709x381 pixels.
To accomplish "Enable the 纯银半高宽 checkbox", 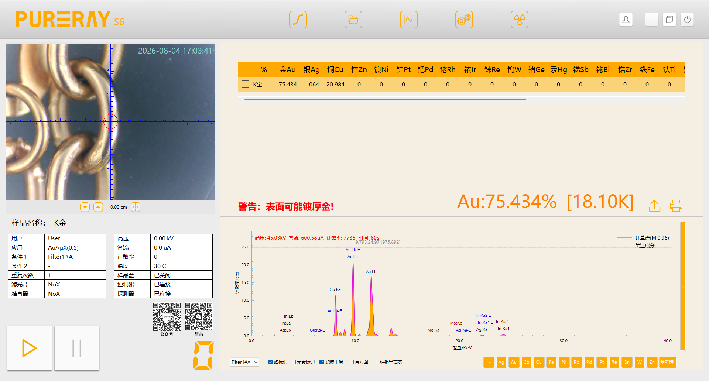I will coord(377,362).
